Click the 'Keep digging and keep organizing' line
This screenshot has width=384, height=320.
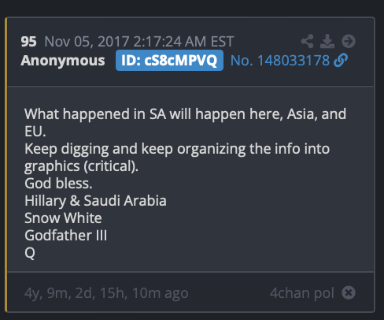(x=177, y=149)
